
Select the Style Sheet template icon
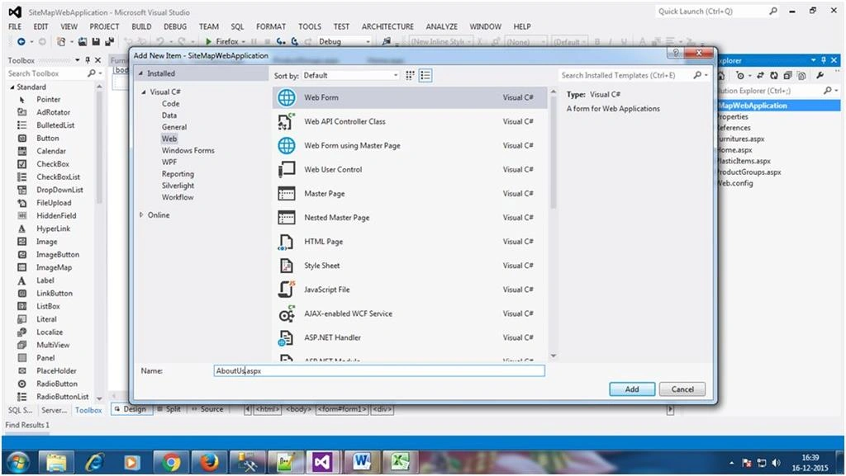coord(287,266)
